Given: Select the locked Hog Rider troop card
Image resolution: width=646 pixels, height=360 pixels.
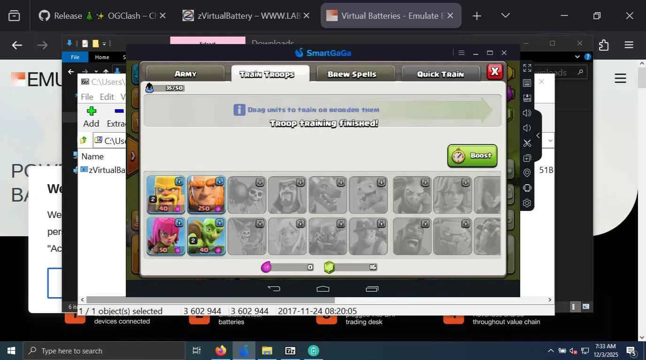Looking at the screenshot, I should pos(412,236).
